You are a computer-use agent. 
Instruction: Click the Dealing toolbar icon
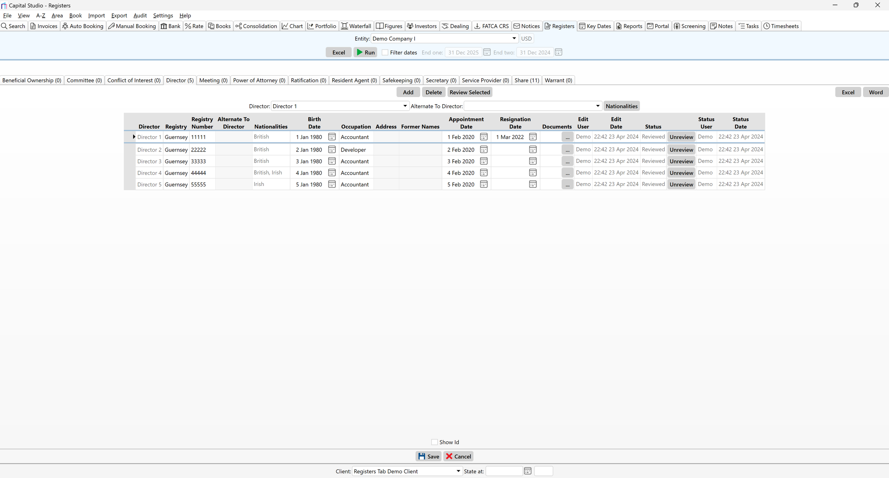[x=445, y=26]
